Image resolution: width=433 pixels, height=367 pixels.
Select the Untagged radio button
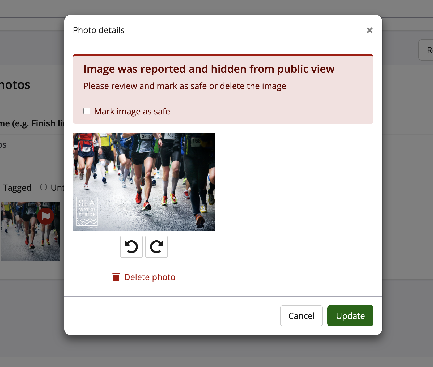point(44,187)
